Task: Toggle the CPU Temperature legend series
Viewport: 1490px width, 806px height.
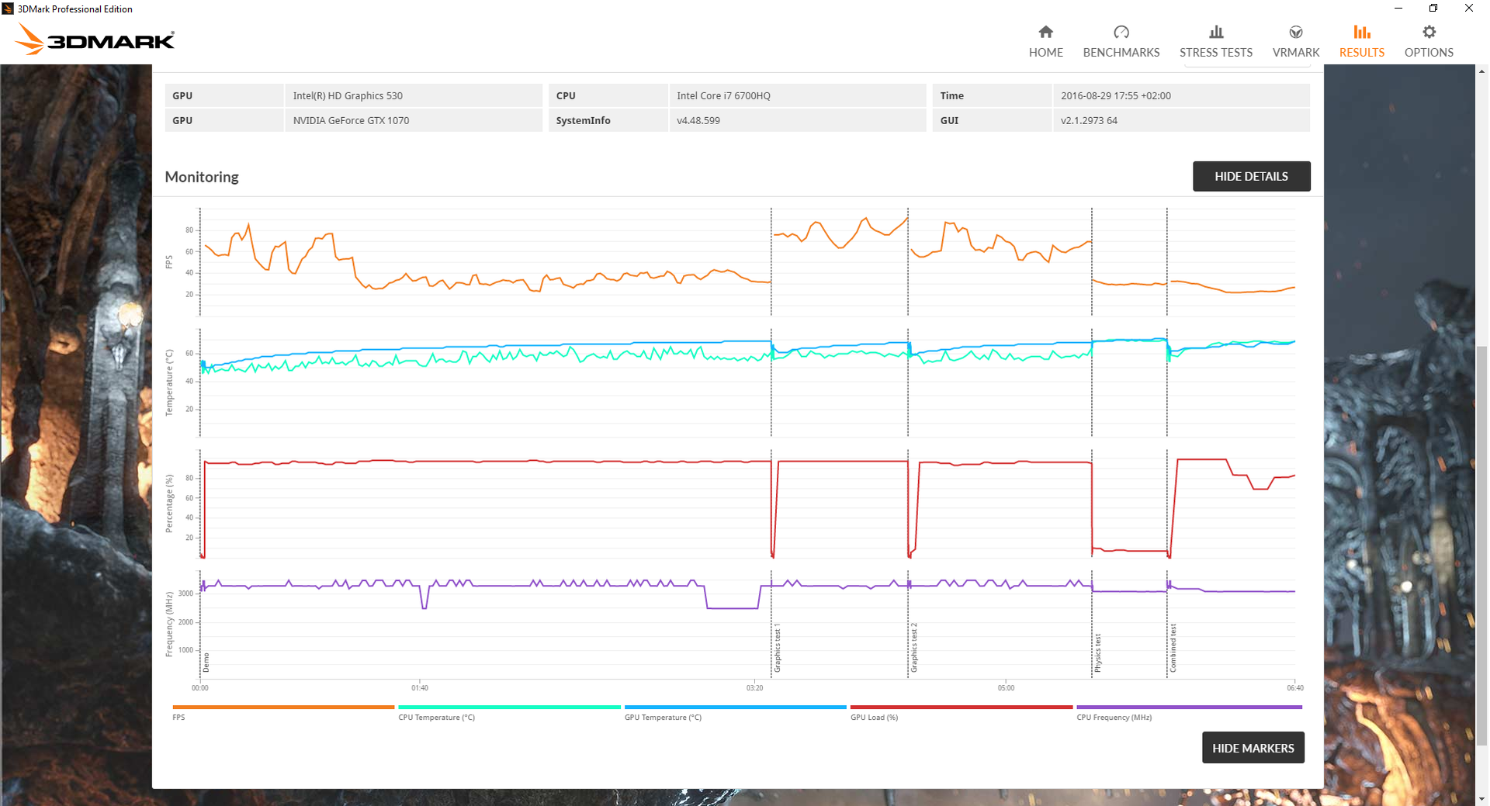Action: [x=436, y=718]
